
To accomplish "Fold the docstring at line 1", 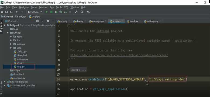I will pos(68,26).
